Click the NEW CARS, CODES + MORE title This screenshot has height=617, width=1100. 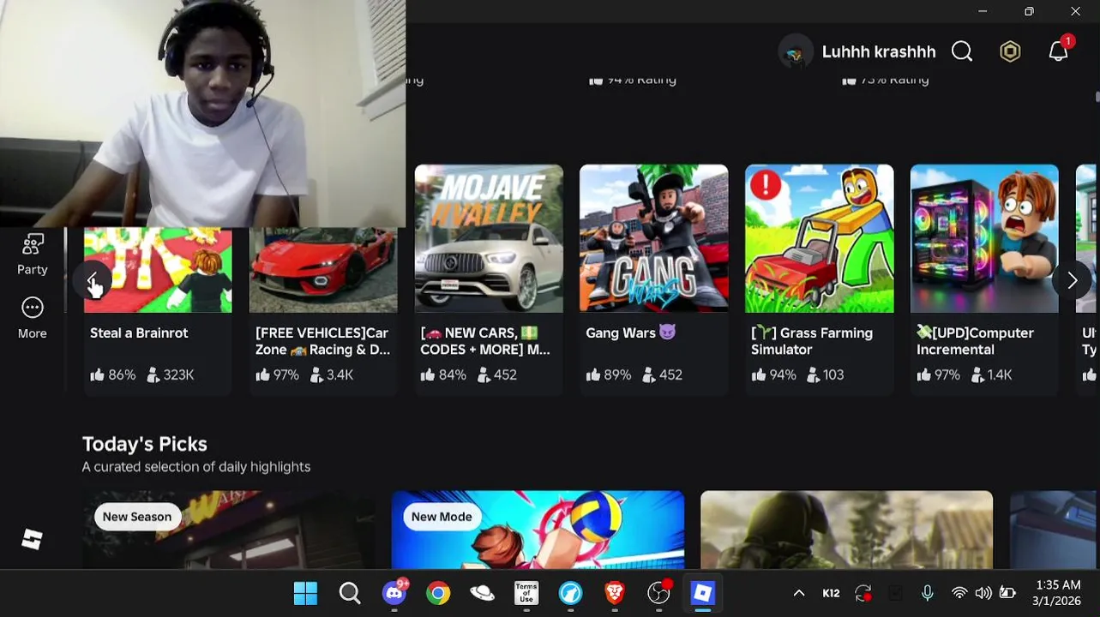[485, 341]
